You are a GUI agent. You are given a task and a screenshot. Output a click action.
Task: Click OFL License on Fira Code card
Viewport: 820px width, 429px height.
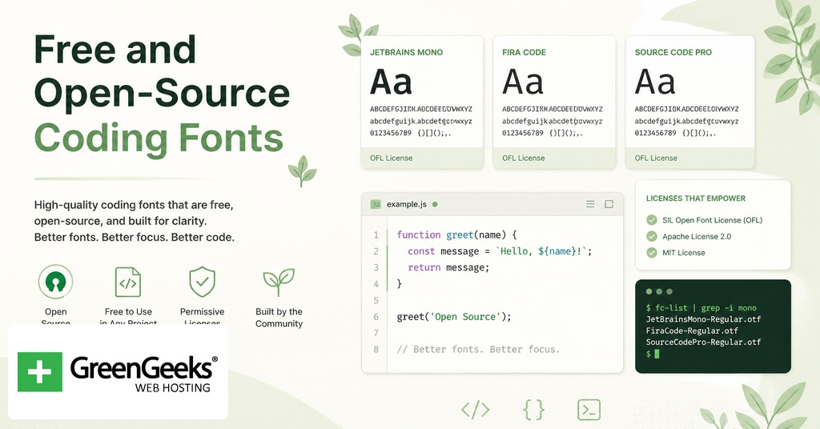524,158
